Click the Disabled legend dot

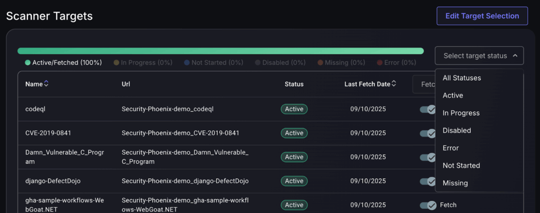pos(258,63)
